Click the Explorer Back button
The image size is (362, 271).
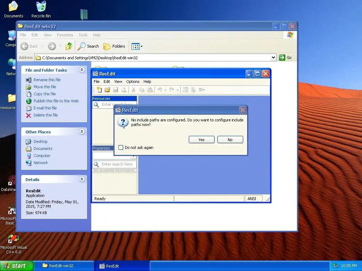pos(29,46)
